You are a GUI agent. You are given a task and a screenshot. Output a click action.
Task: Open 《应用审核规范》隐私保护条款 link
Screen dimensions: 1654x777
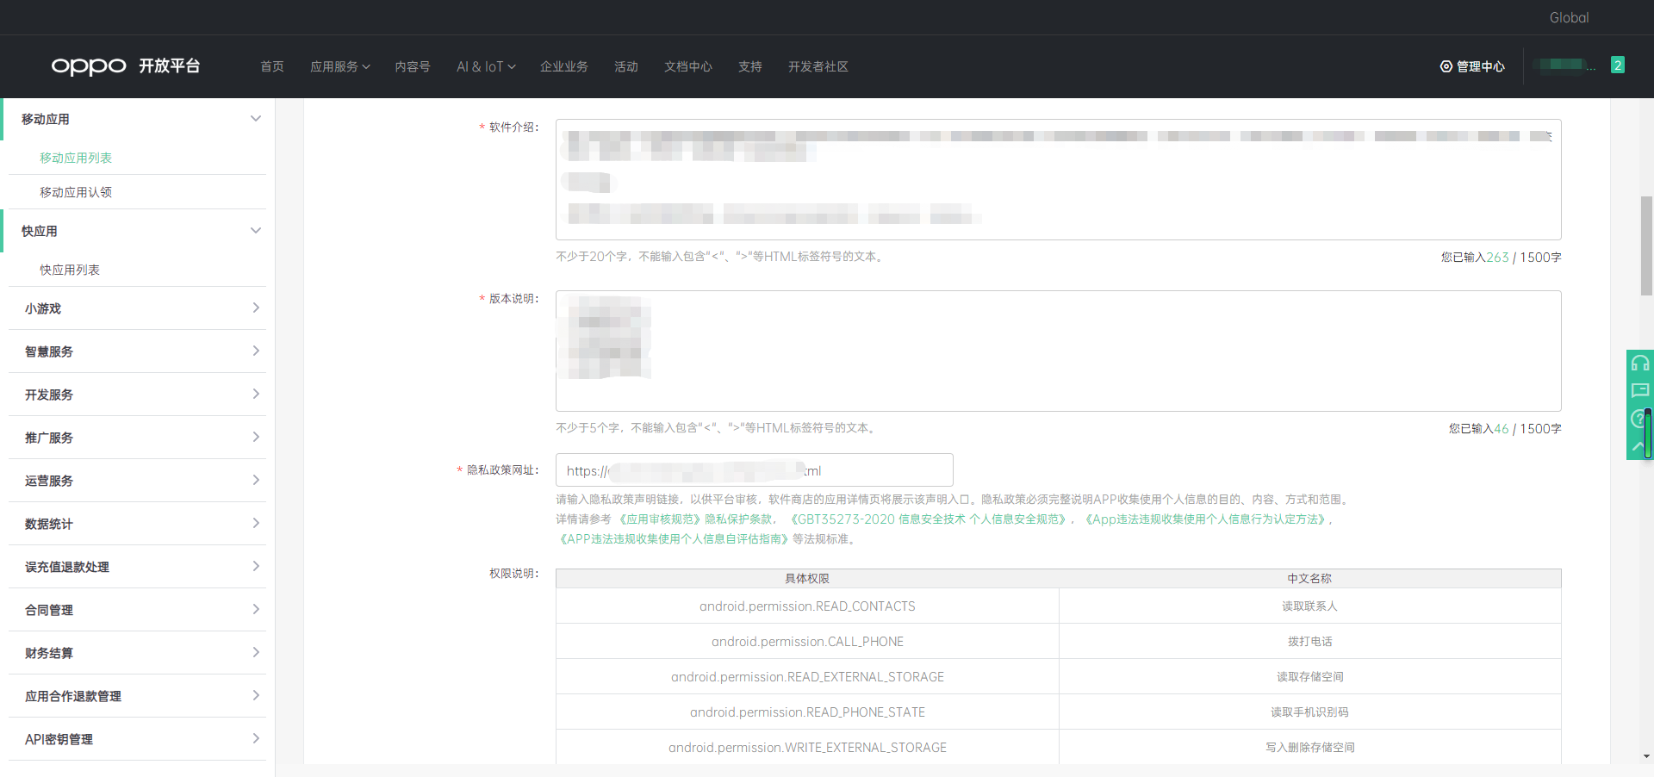coord(695,519)
